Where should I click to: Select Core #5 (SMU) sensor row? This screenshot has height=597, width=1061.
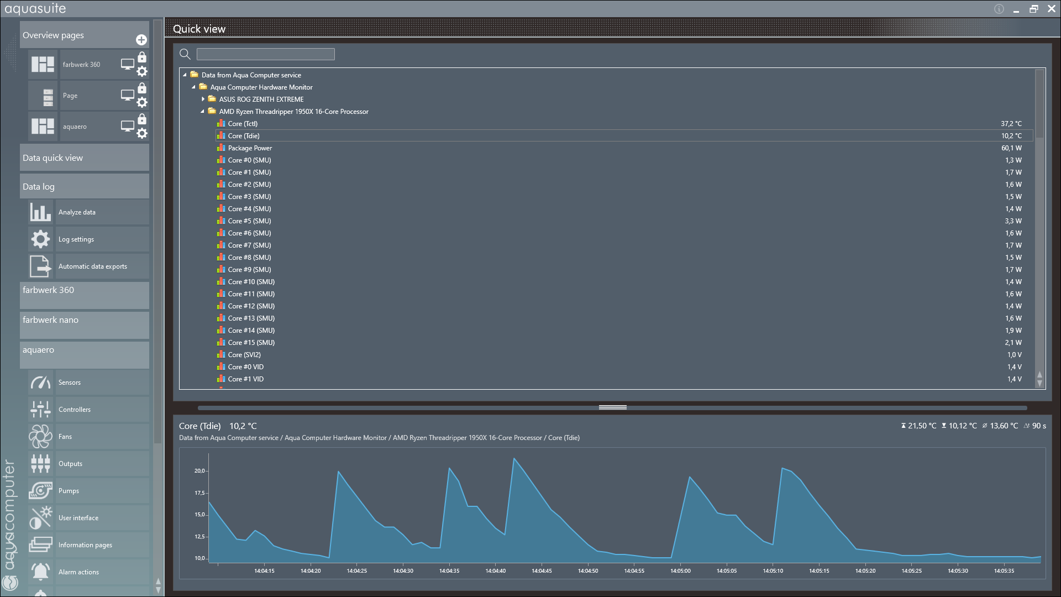(x=624, y=221)
